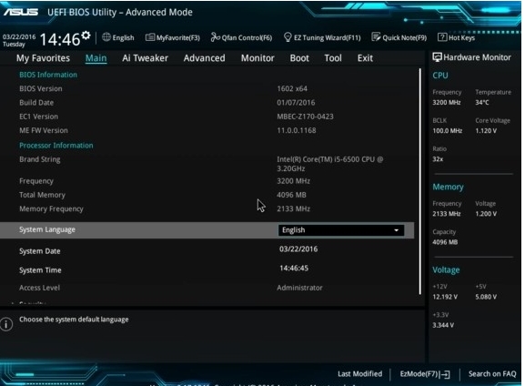Select the Exit tab

pyautogui.click(x=365, y=58)
